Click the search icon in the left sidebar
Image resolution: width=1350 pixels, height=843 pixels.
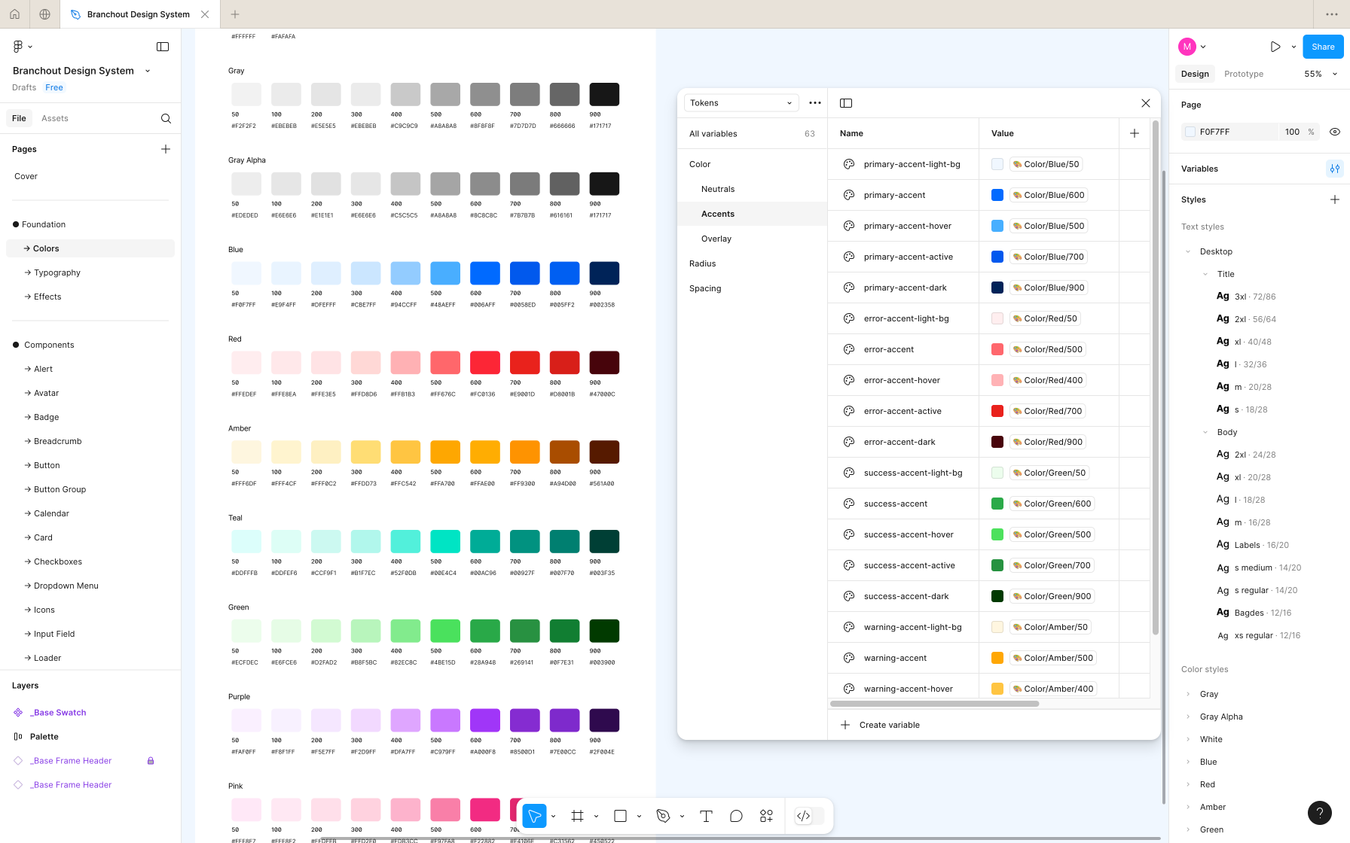click(x=166, y=118)
